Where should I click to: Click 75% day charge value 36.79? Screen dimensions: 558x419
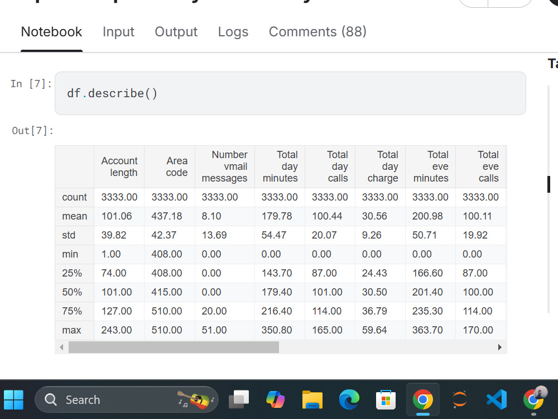pos(374,311)
